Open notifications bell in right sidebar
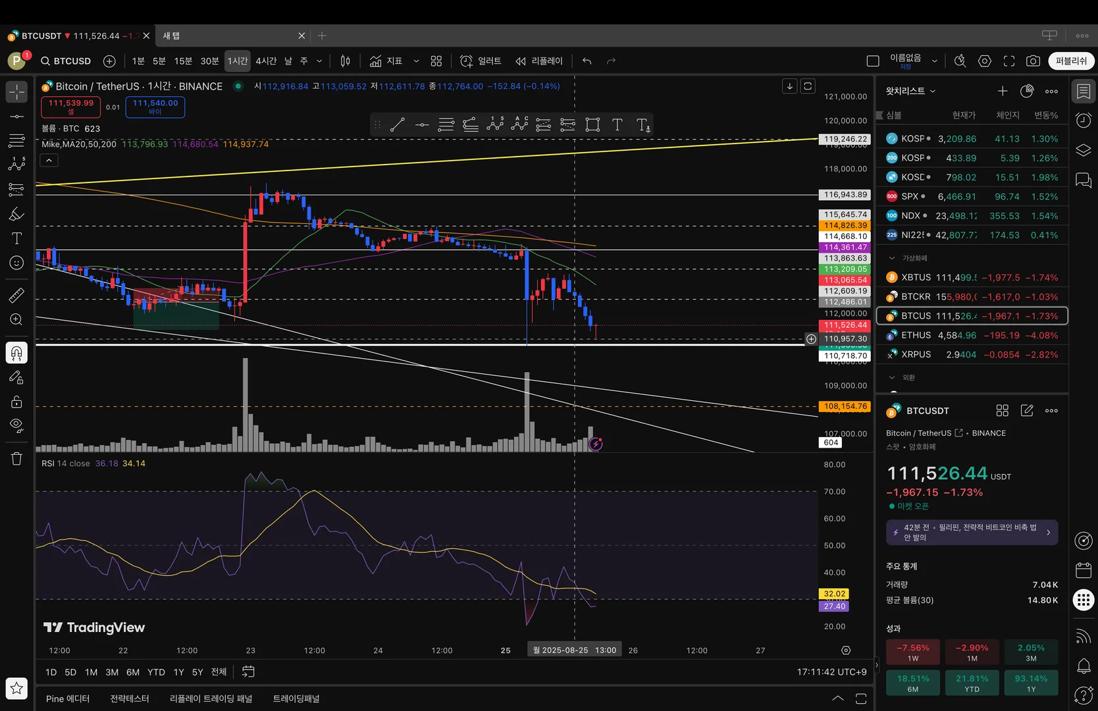 [1084, 666]
